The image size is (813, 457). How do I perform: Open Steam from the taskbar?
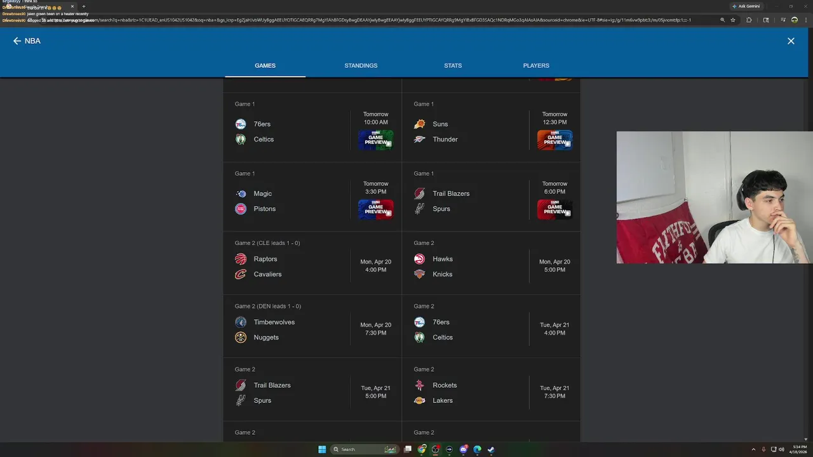coord(491,449)
